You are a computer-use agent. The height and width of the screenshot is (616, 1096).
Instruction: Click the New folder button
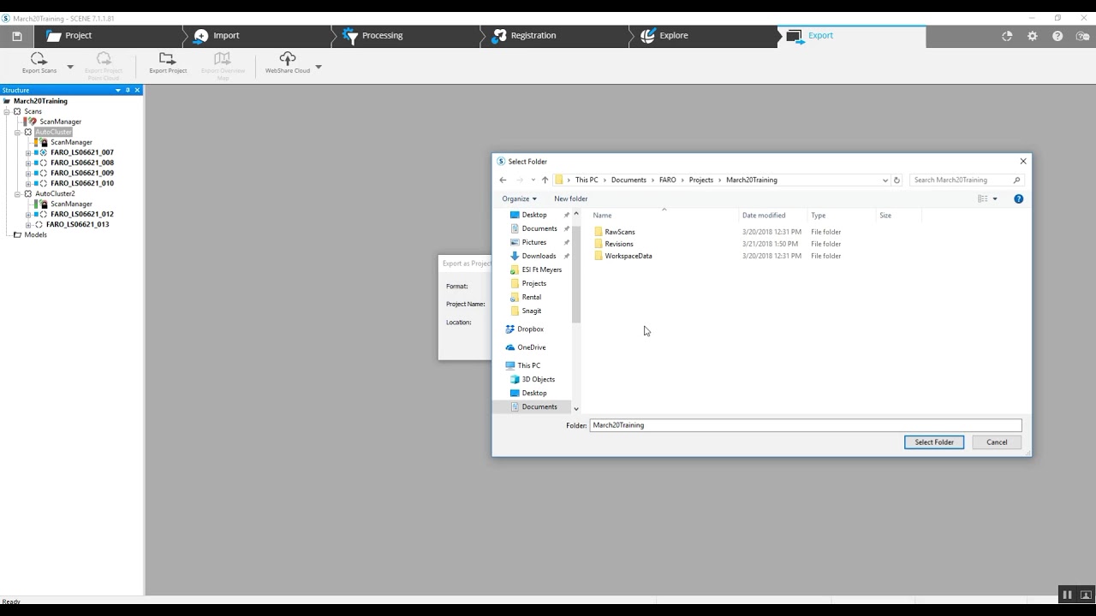point(570,198)
